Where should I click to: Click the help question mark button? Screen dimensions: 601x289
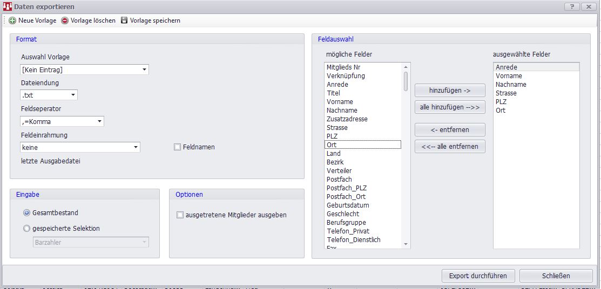tap(571, 6)
